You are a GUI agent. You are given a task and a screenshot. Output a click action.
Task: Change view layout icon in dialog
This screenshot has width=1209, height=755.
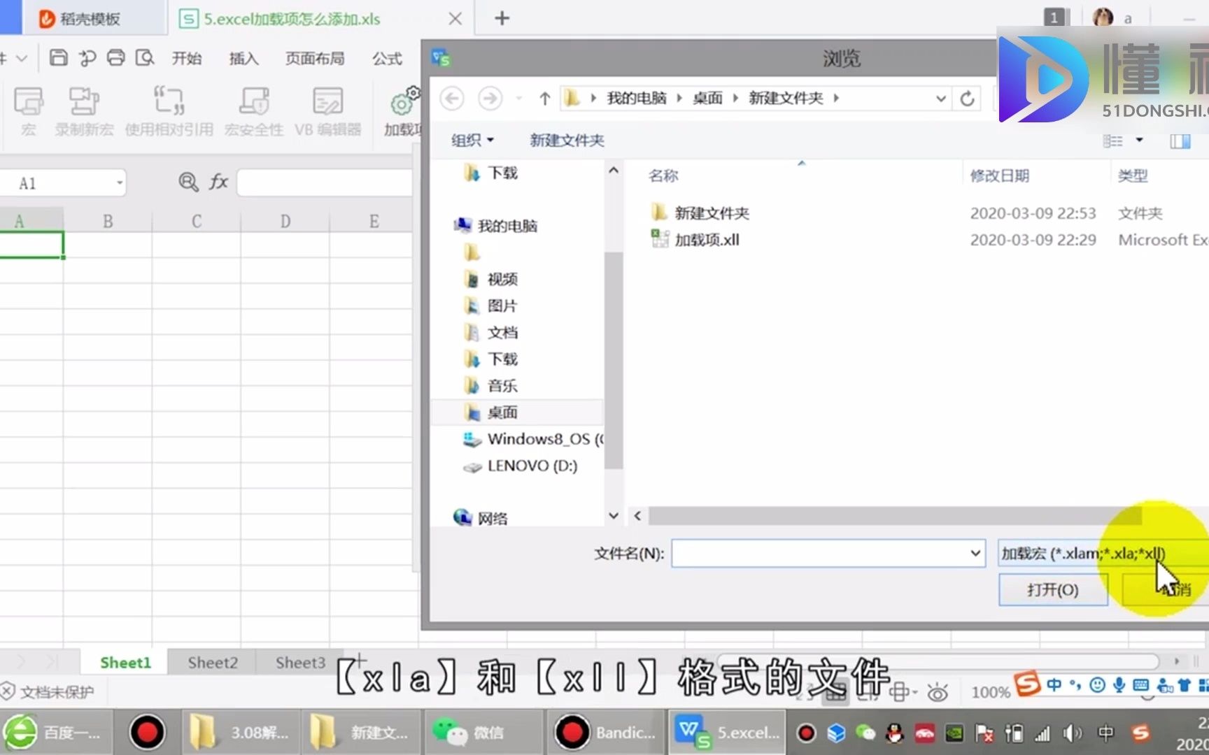(1113, 141)
